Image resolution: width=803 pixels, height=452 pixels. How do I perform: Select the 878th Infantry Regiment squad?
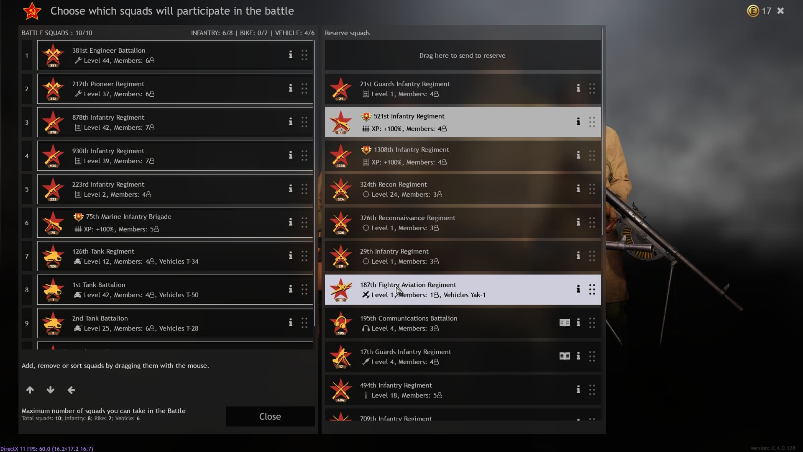[175, 122]
